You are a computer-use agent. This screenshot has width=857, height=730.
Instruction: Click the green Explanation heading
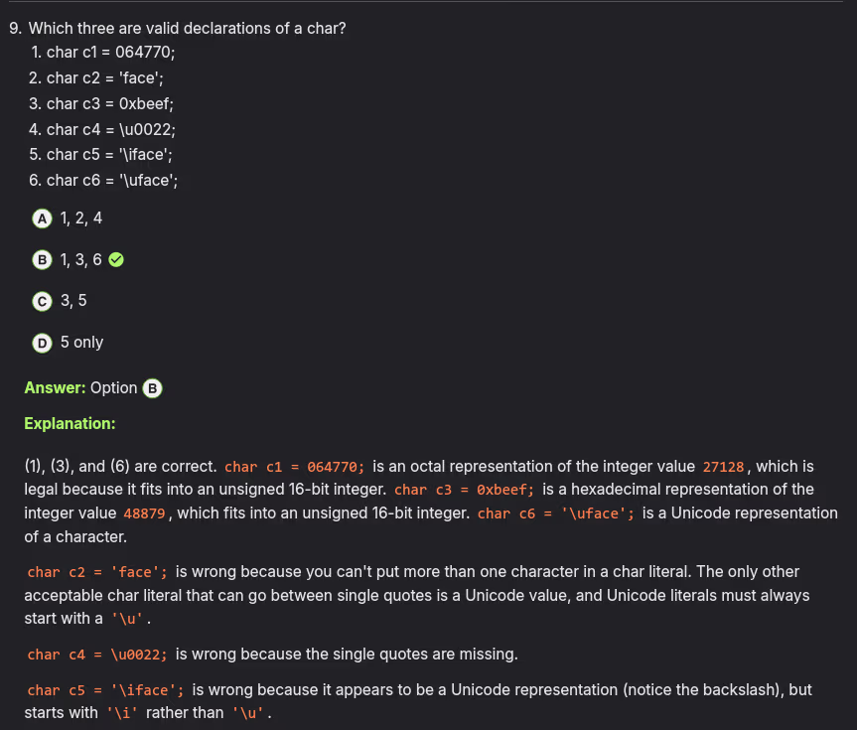tap(70, 424)
